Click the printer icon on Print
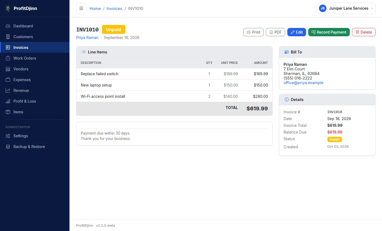 tap(249, 32)
